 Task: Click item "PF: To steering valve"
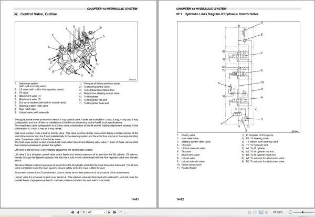point(257,139)
